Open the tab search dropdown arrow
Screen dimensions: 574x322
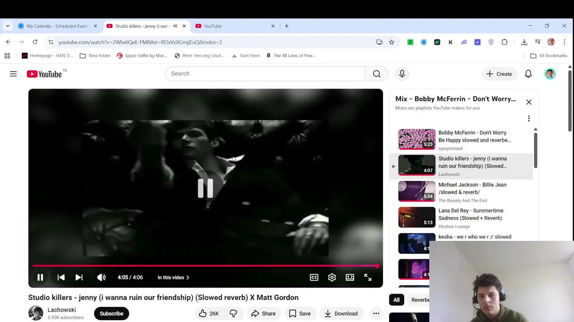point(8,26)
